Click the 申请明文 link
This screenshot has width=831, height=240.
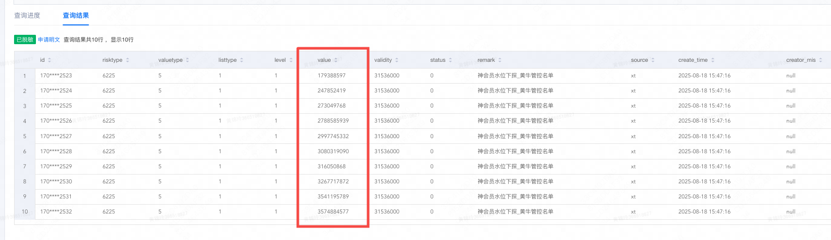[49, 39]
